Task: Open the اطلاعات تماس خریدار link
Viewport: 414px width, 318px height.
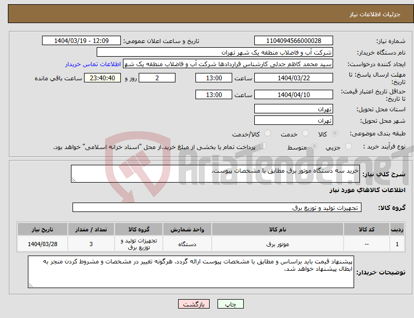Action: (x=93, y=64)
